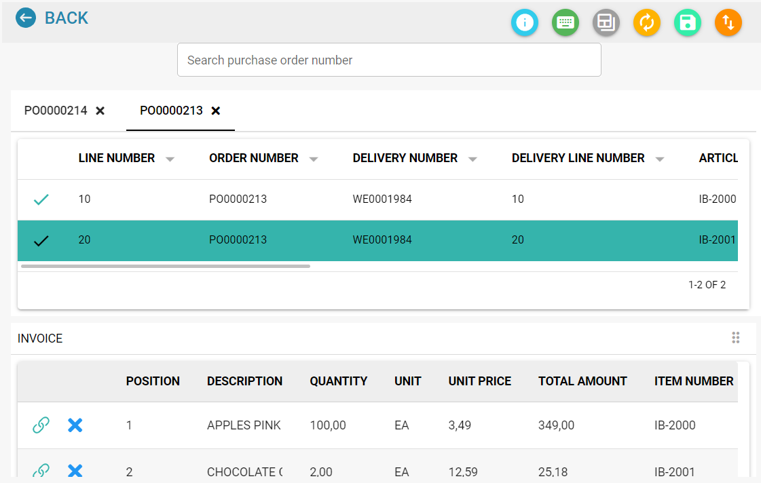Click the blue info icon

(x=525, y=22)
